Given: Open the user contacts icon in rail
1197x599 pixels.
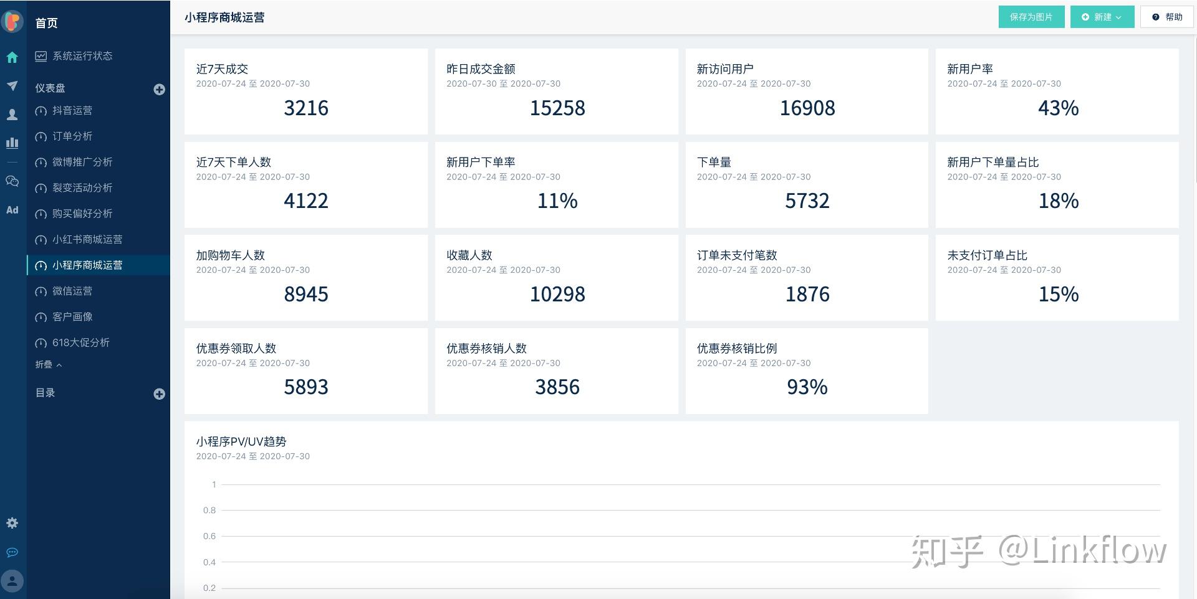Looking at the screenshot, I should tap(12, 115).
